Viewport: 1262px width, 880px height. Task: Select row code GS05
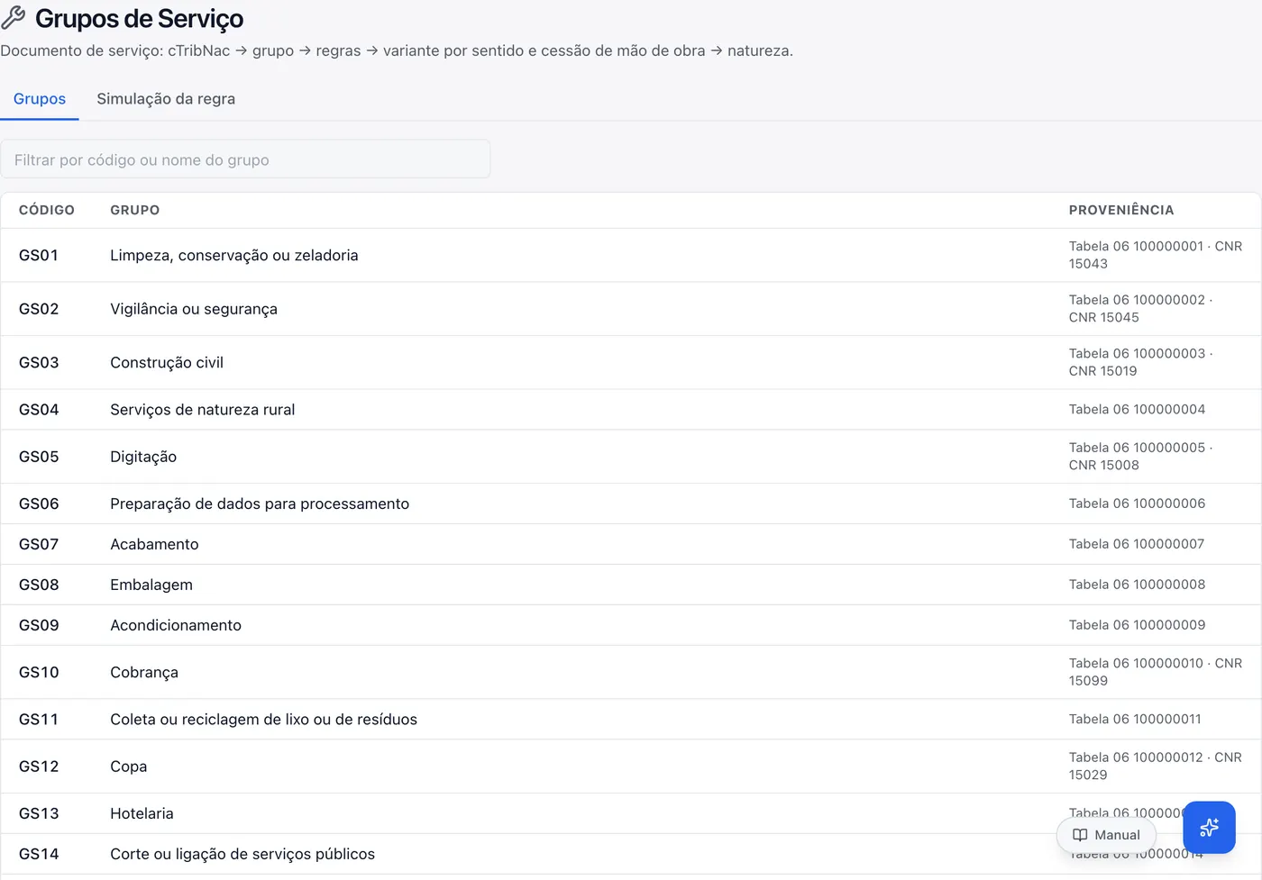pyautogui.click(x=39, y=457)
